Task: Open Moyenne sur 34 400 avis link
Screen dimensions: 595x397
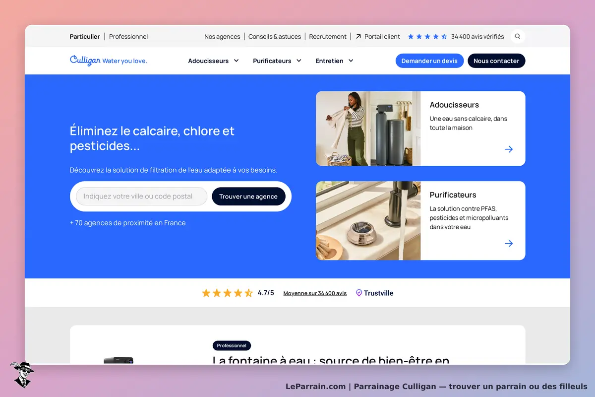Action: pyautogui.click(x=315, y=293)
